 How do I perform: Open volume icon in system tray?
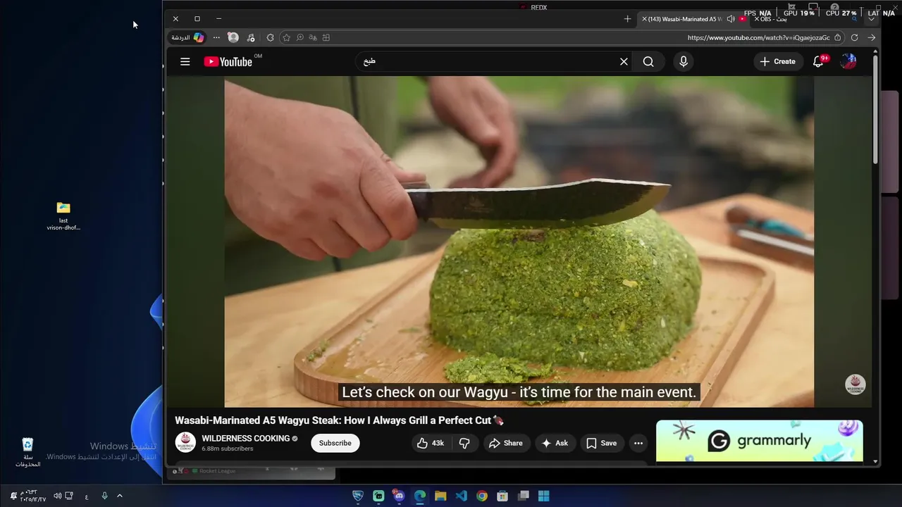tap(58, 496)
